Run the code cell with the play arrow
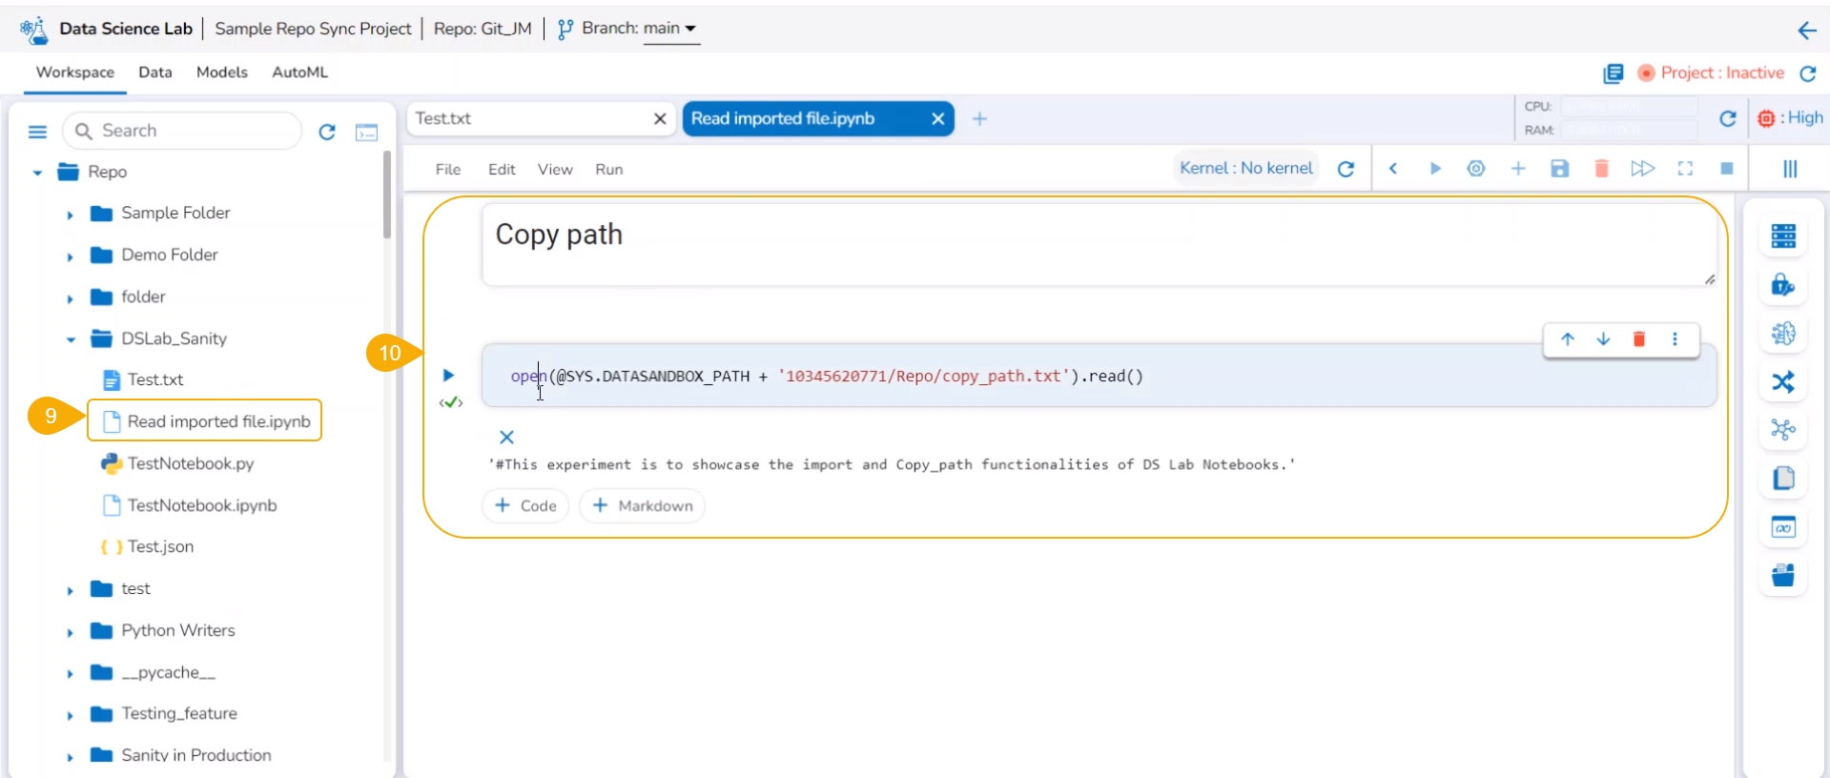The height and width of the screenshot is (778, 1830). (448, 375)
